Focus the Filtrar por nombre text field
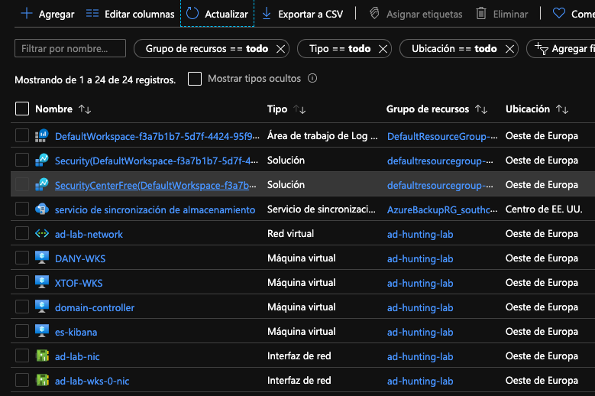Screen dimensions: 595x396 (70, 48)
